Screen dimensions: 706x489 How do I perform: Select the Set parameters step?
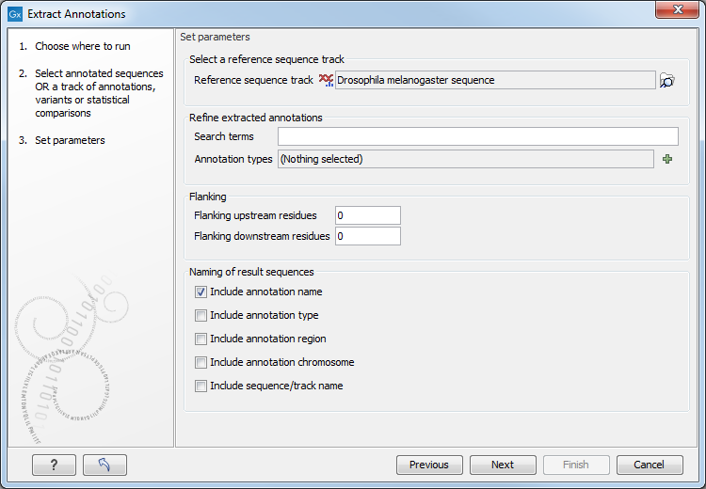coord(70,140)
